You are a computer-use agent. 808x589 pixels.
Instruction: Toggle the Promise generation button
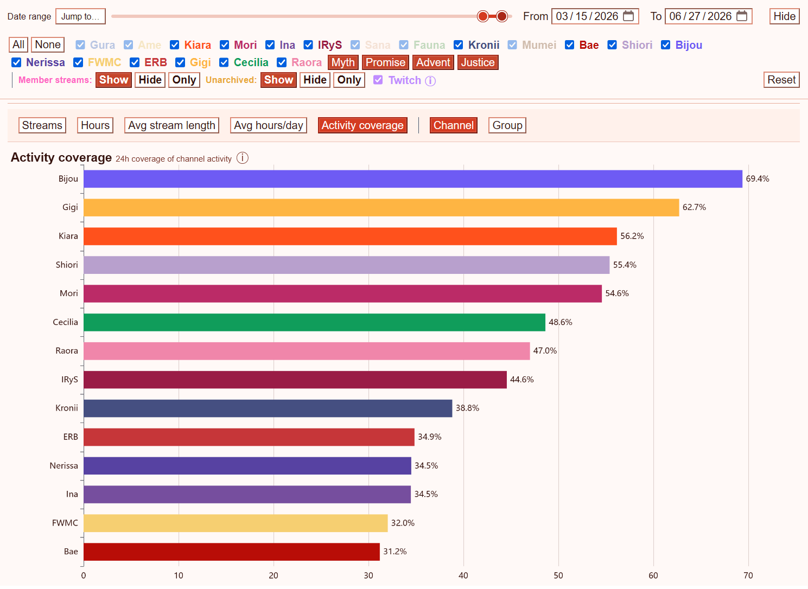[385, 62]
